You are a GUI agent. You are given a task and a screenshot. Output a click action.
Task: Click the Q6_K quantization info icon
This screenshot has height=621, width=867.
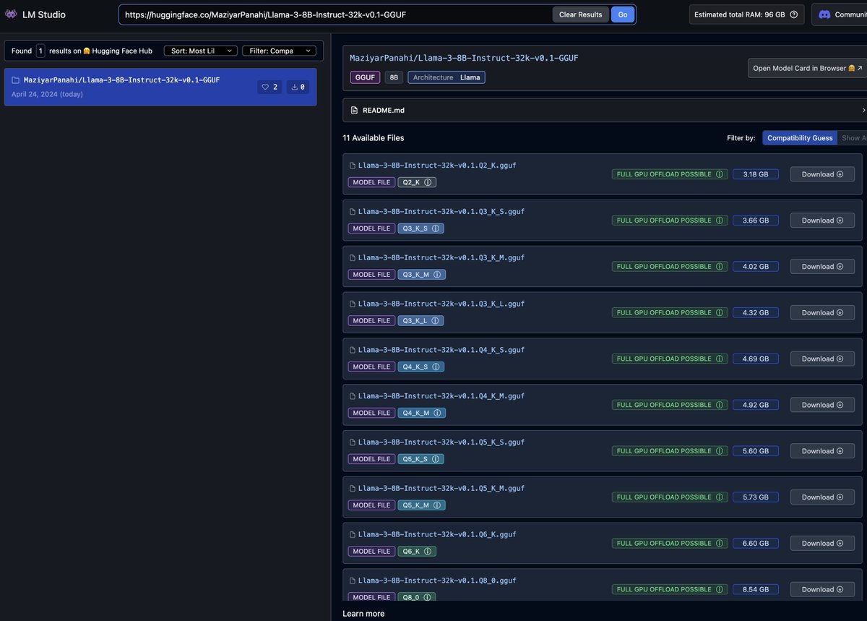pyautogui.click(x=428, y=552)
